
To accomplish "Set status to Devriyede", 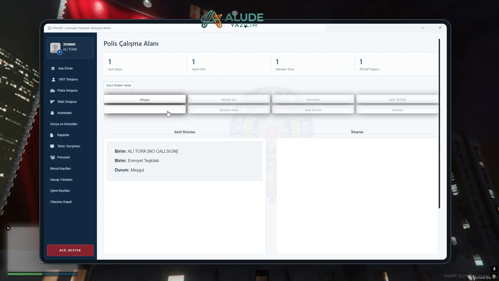I will (313, 100).
